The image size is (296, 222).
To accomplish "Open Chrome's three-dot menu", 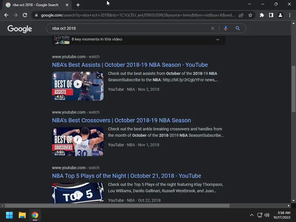I will tap(290, 15).
